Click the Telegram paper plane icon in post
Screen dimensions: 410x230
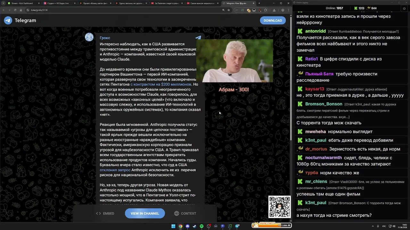pyautogui.click(x=198, y=37)
